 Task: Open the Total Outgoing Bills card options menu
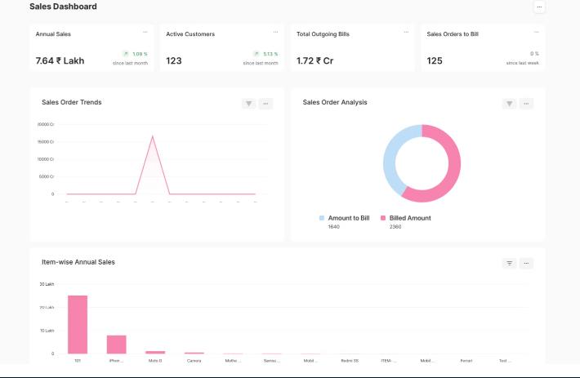pos(406,32)
